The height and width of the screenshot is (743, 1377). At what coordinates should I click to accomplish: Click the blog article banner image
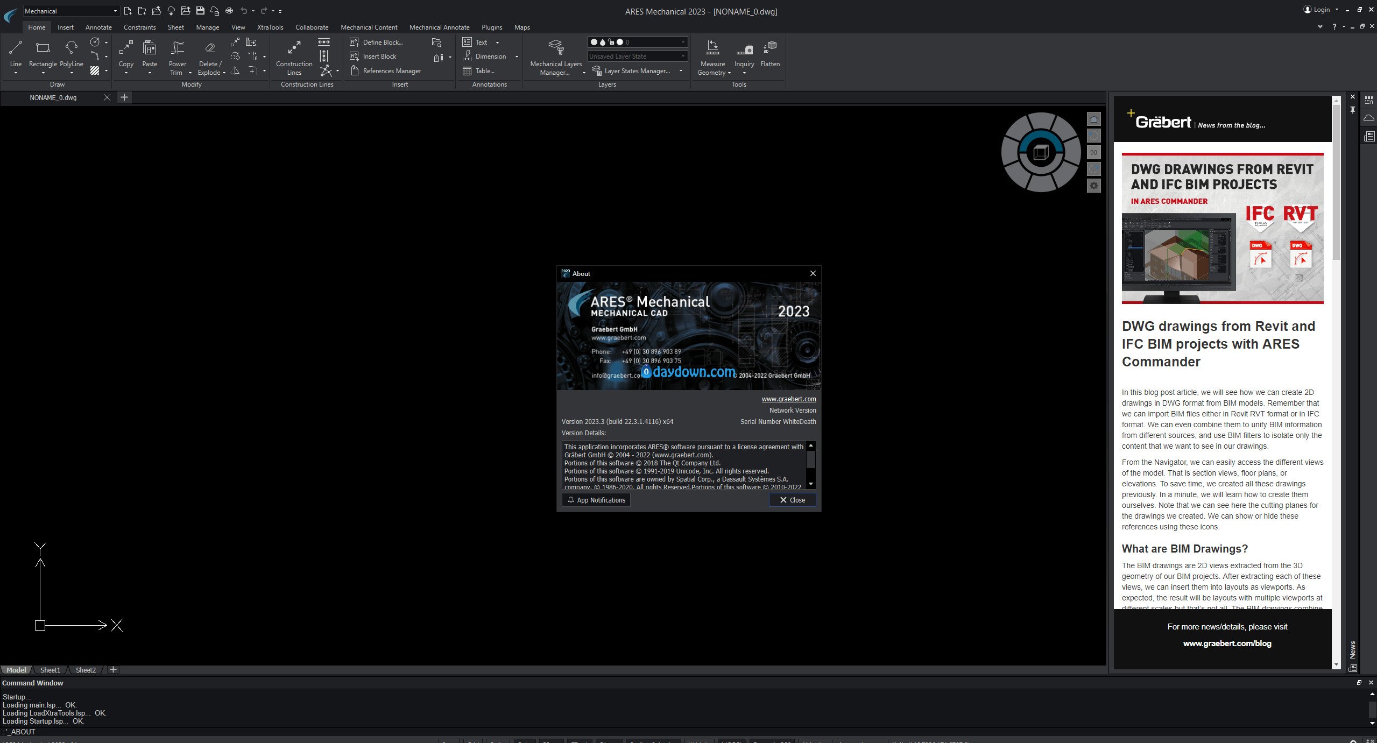[1223, 228]
